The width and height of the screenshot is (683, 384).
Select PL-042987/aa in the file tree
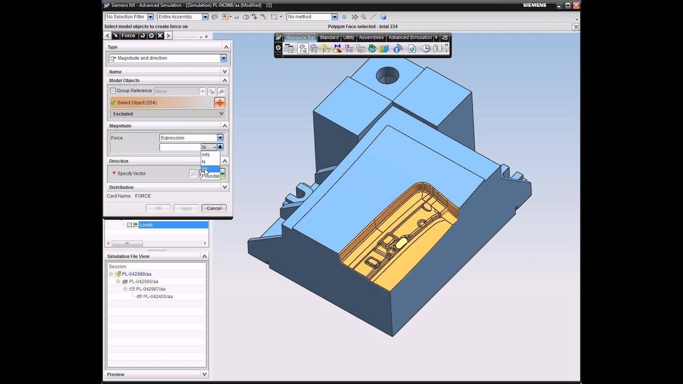150,289
